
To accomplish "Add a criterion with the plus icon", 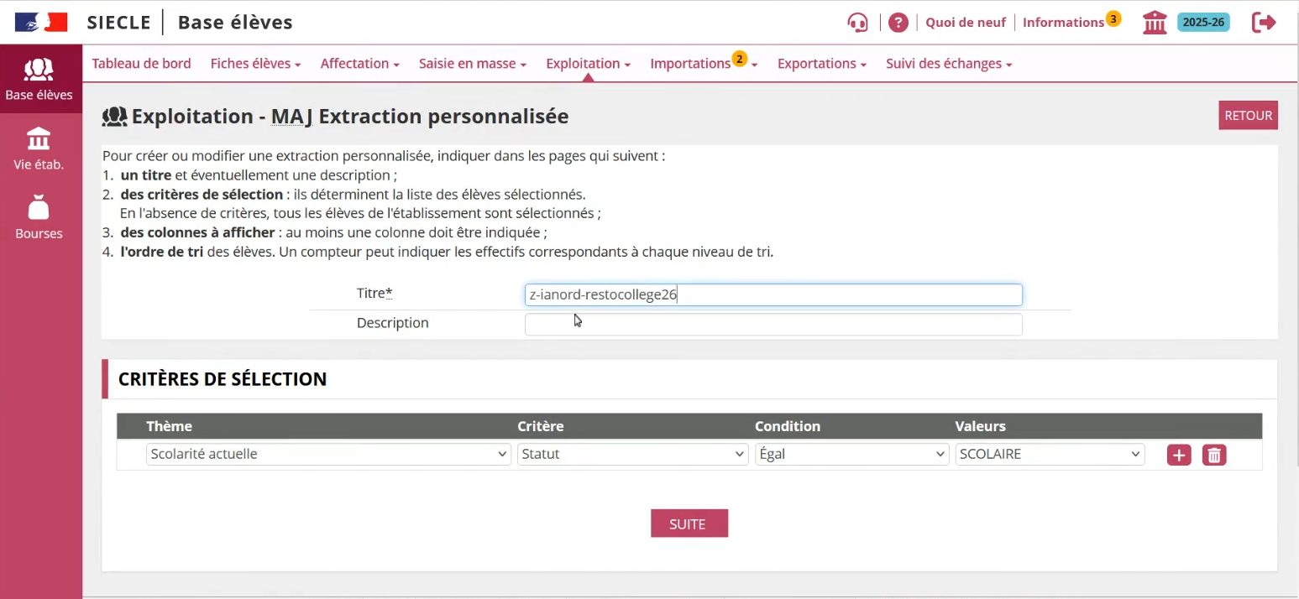I will pos(1179,455).
